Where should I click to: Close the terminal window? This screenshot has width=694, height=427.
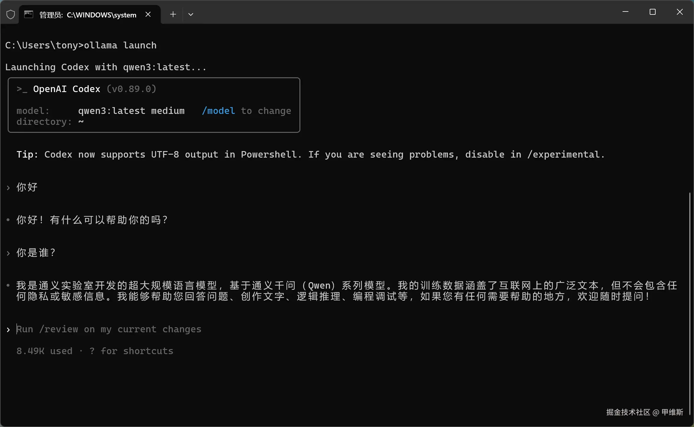tap(680, 12)
